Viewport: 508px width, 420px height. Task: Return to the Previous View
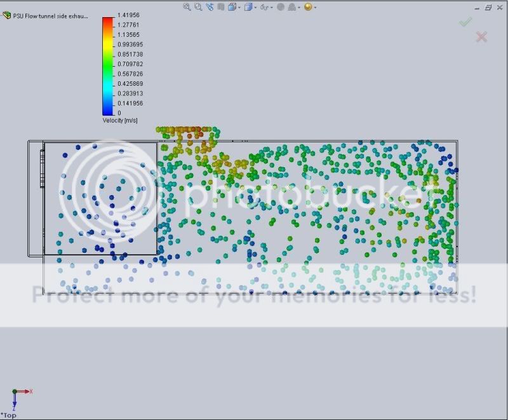(209, 7)
